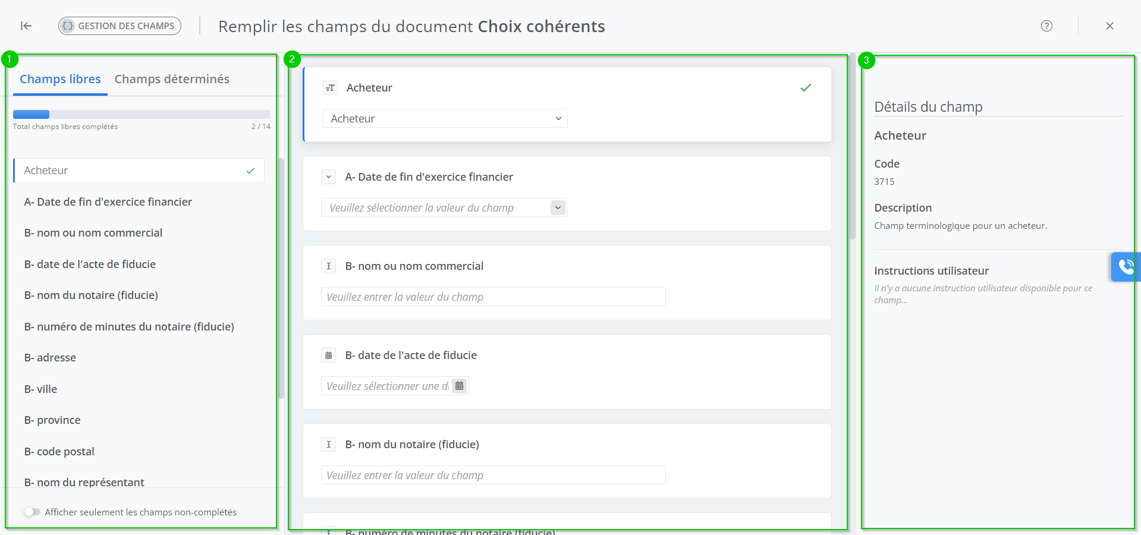Image resolution: width=1141 pixels, height=535 pixels.
Task: Click the B- nom du notaire input field
Action: 493,475
